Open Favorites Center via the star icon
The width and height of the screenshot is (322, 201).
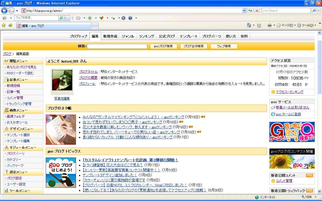[x=4, y=25]
